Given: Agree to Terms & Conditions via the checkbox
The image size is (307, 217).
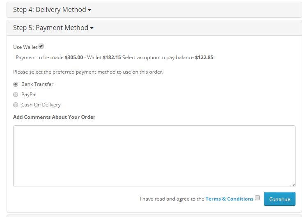Looking at the screenshot, I should (257, 198).
